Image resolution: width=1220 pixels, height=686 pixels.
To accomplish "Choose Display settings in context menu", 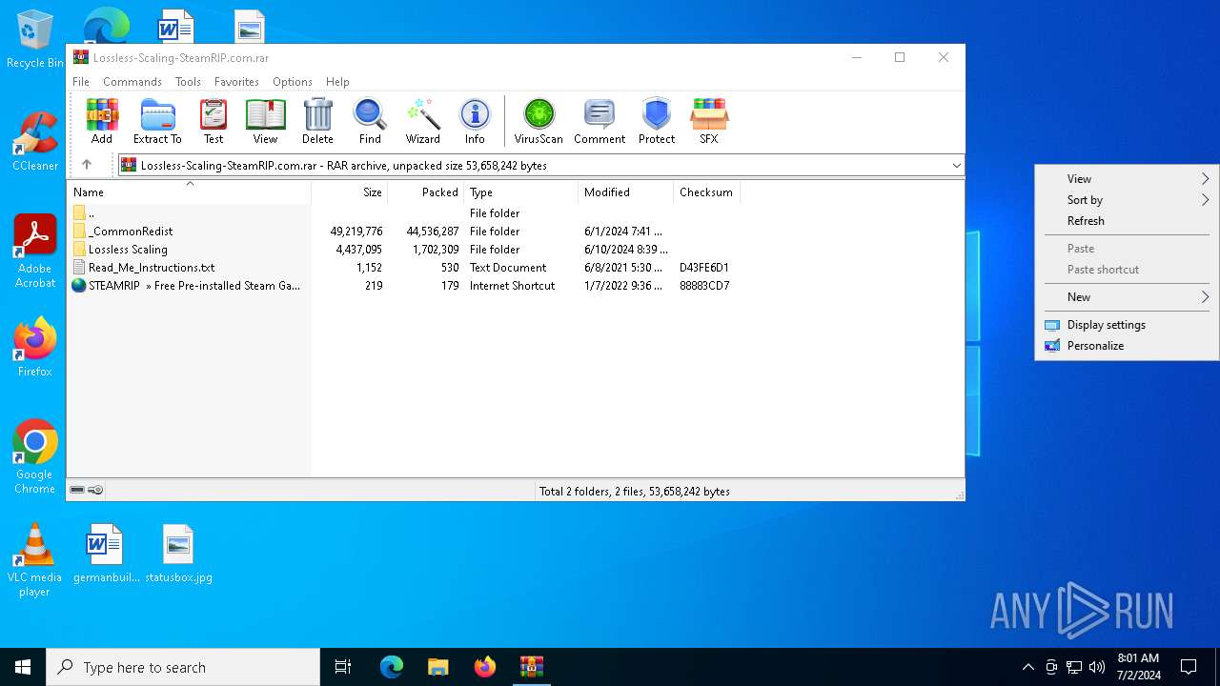I will (1127, 325).
